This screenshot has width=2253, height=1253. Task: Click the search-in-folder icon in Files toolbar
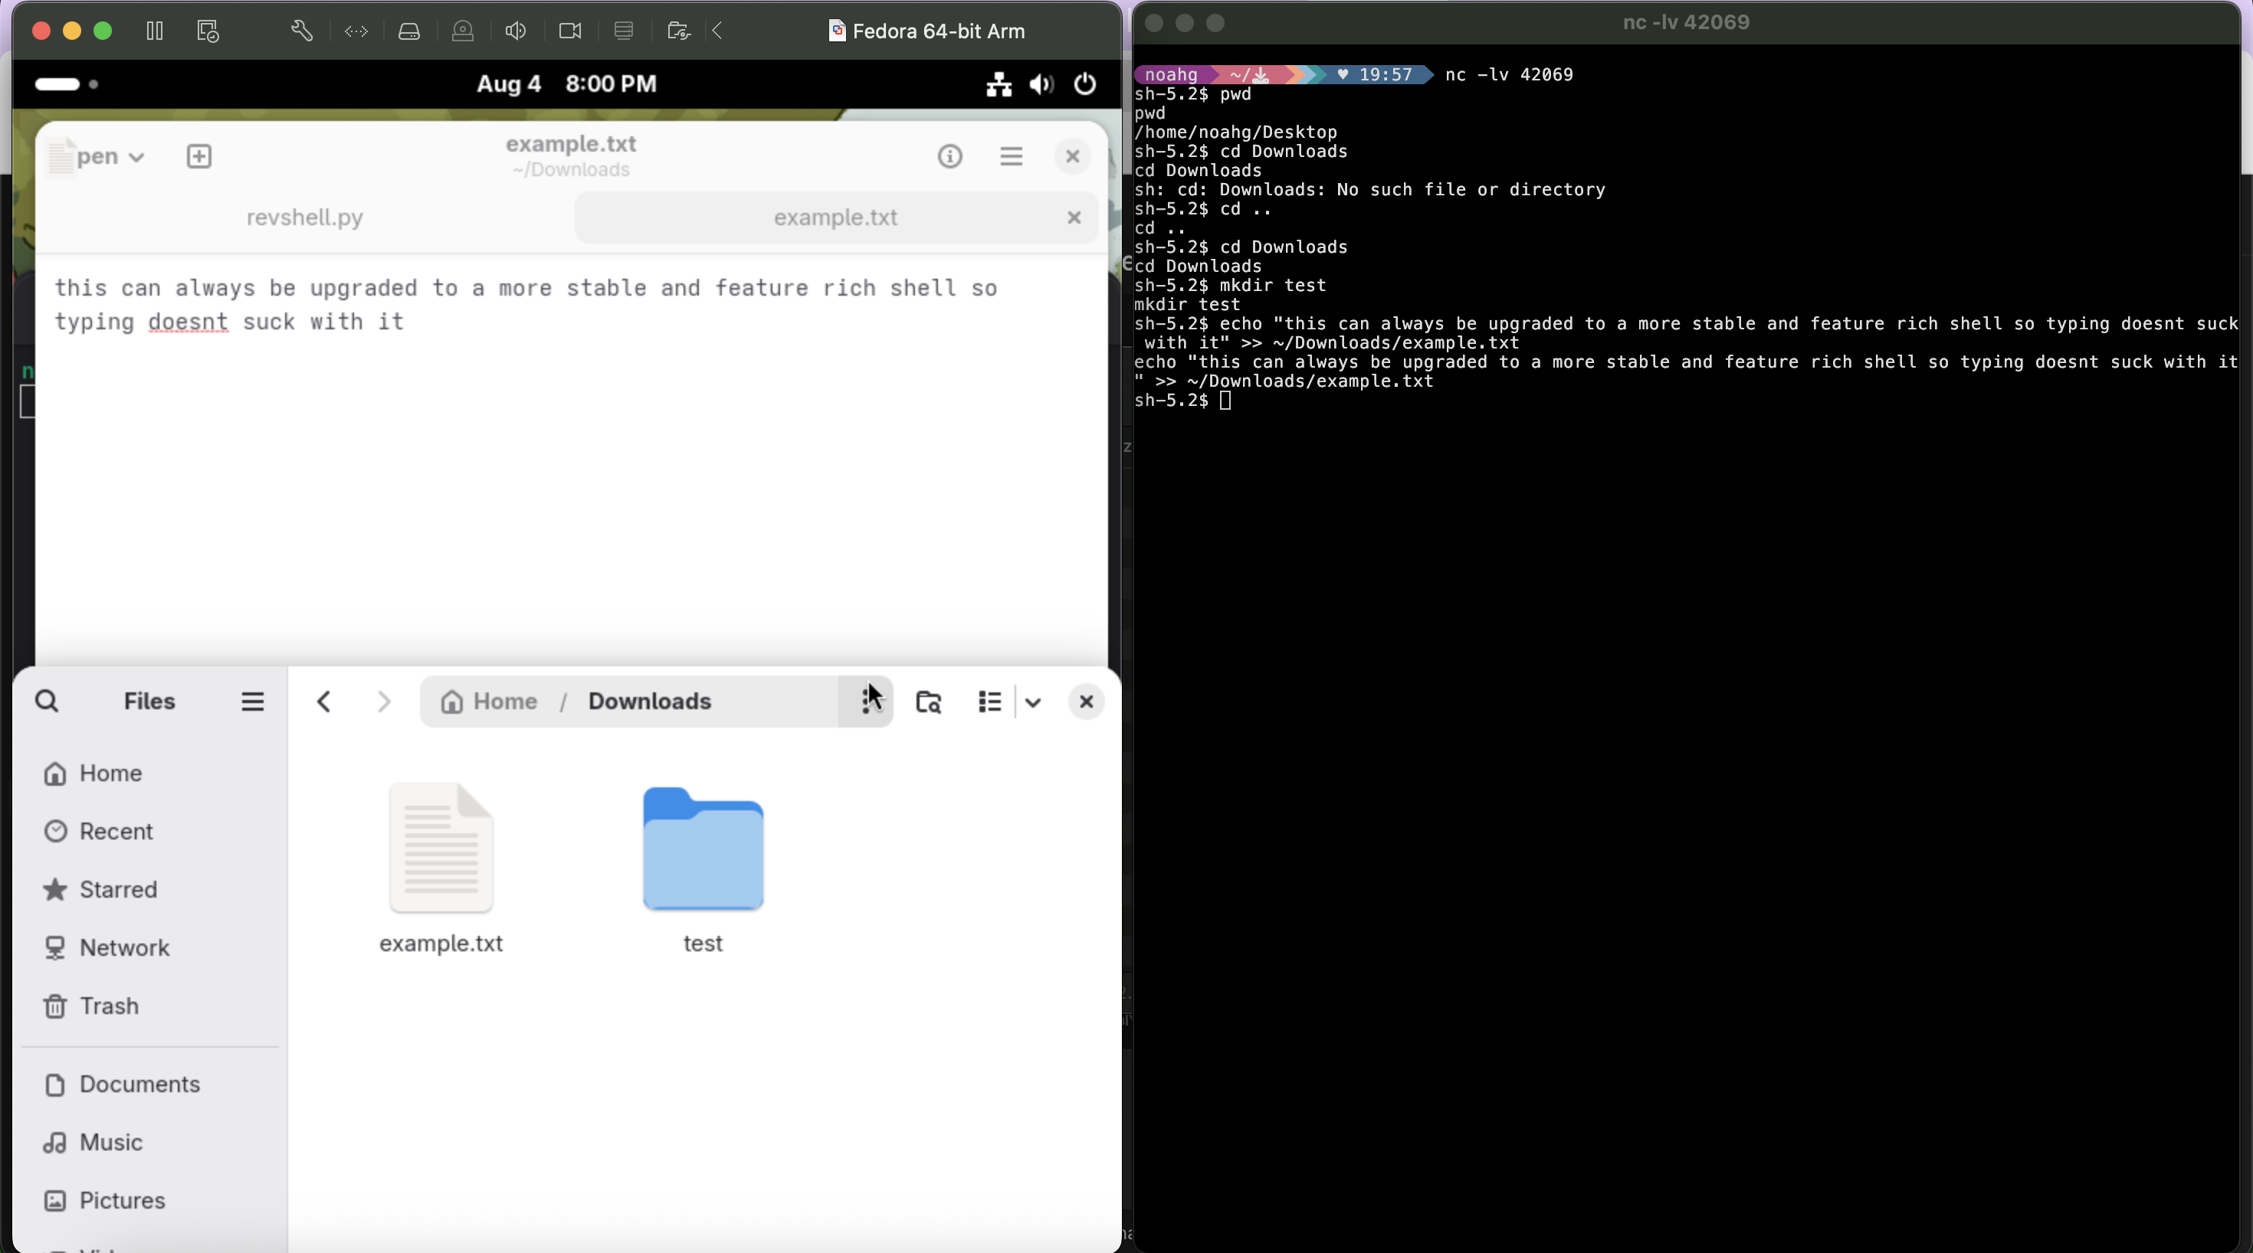(x=928, y=702)
